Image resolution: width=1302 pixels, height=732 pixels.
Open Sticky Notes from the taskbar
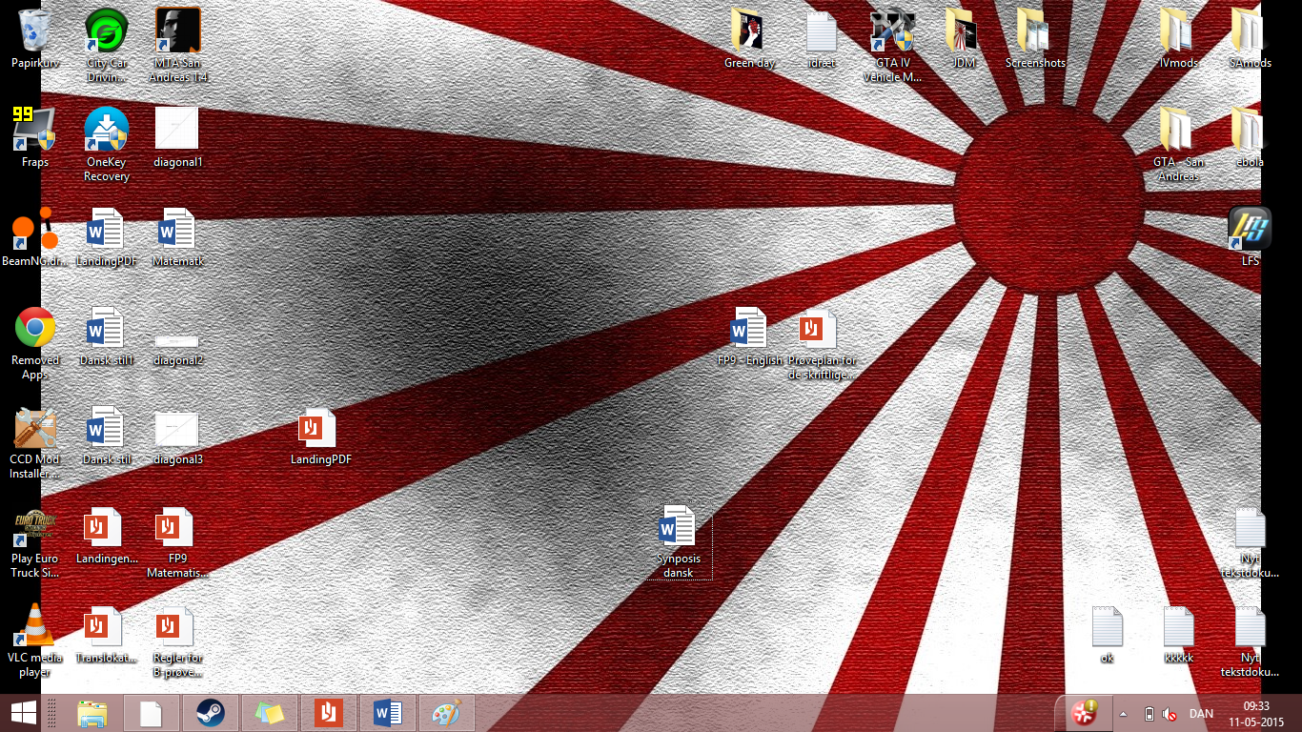pos(270,713)
